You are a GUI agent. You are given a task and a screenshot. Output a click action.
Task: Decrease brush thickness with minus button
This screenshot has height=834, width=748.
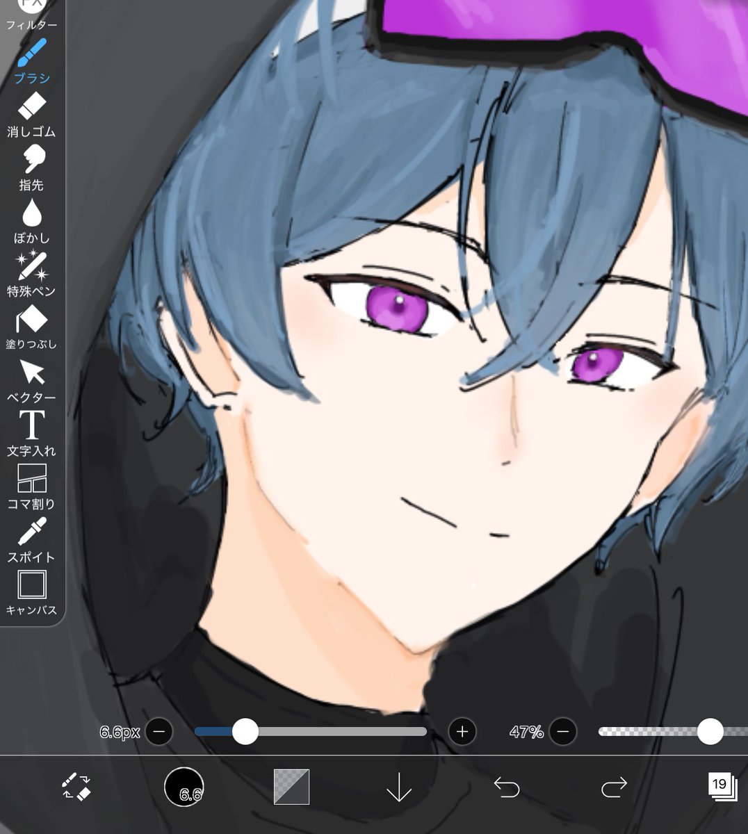point(158,732)
